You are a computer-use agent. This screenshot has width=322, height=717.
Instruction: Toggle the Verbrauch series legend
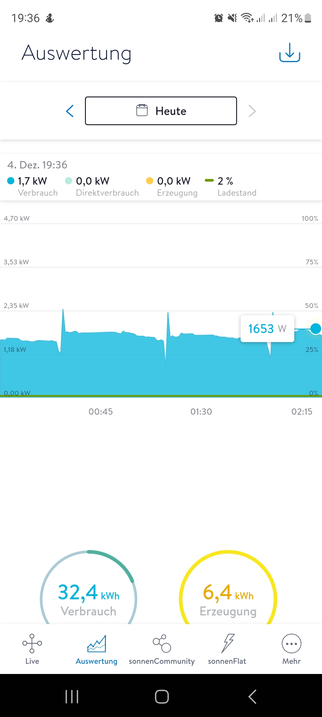pos(32,186)
